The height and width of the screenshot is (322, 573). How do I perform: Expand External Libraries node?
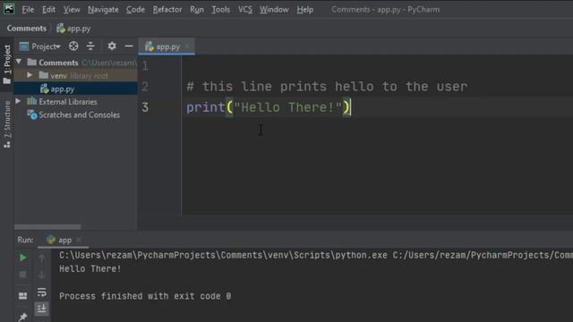point(18,101)
